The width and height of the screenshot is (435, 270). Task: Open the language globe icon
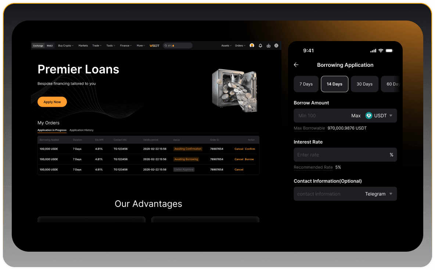[x=276, y=45]
